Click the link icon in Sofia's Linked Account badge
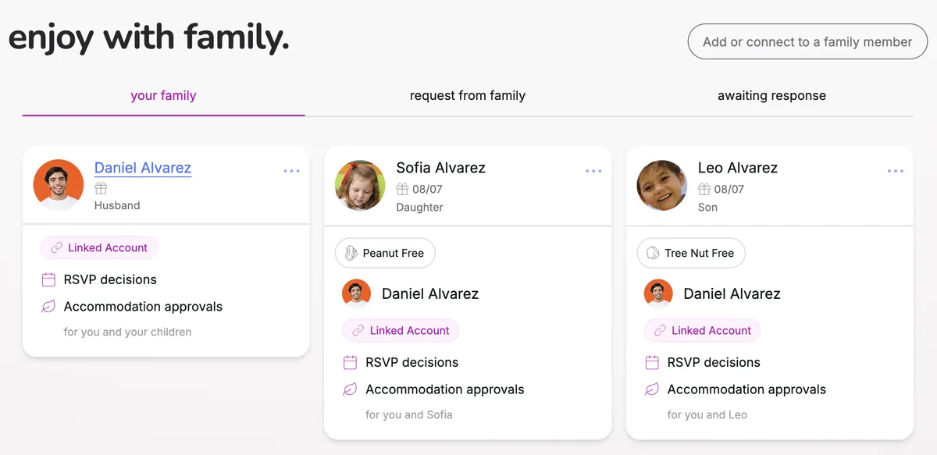Viewport: 937px width, 455px height. coord(358,331)
